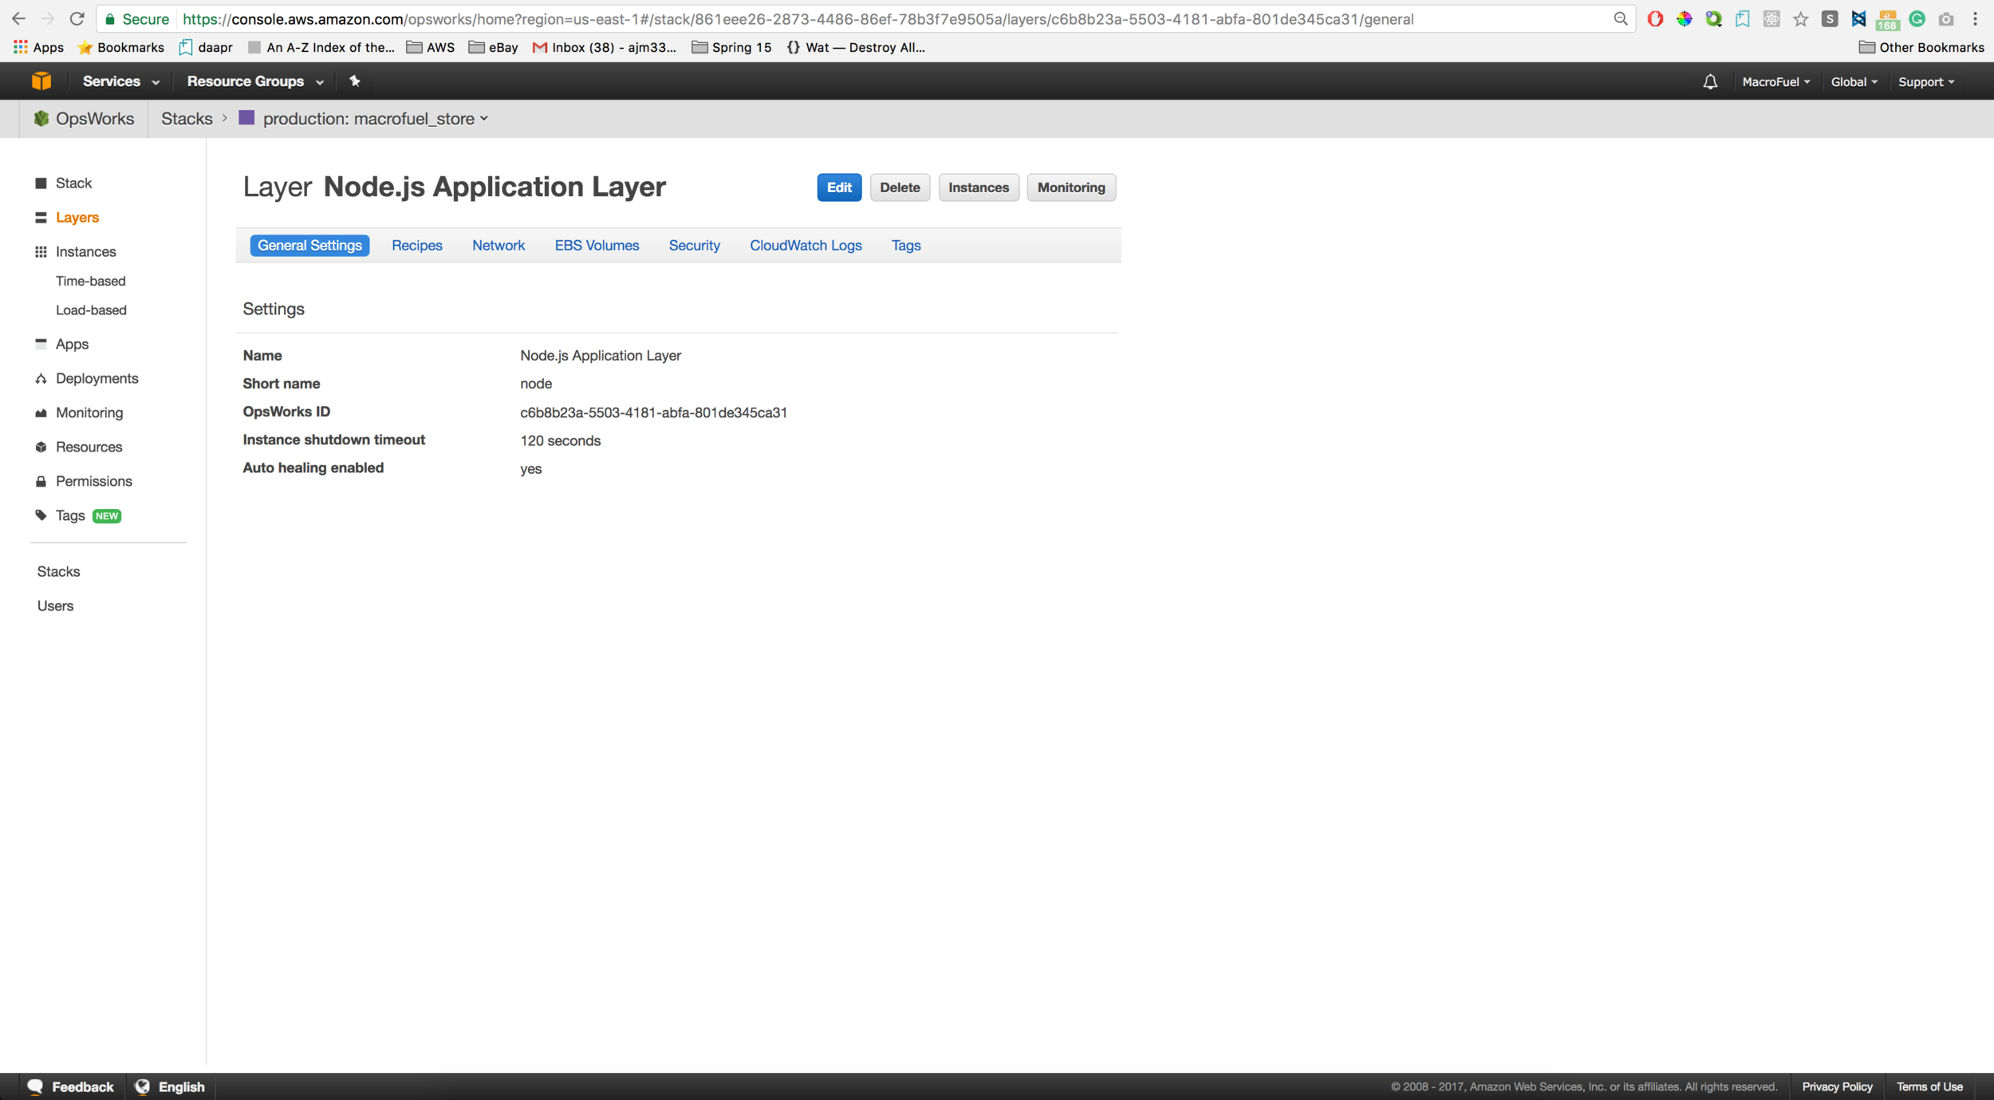The height and width of the screenshot is (1100, 1994).
Task: Open the Spring 15 bookmarks folder
Action: point(731,47)
